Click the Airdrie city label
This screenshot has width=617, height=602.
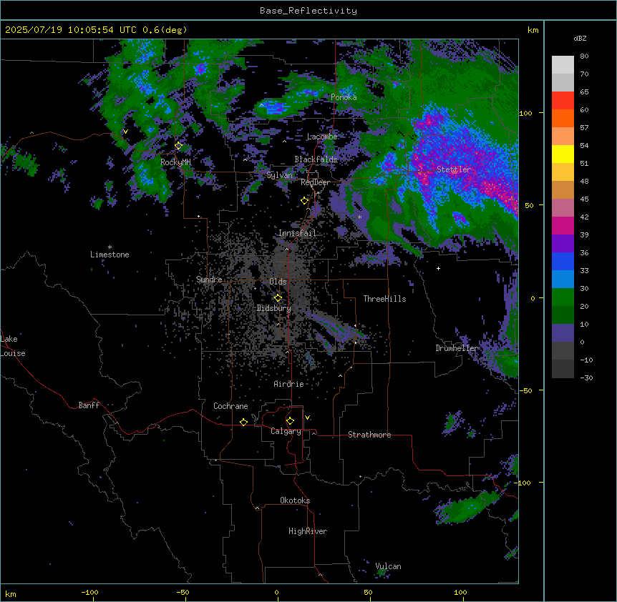tap(288, 384)
